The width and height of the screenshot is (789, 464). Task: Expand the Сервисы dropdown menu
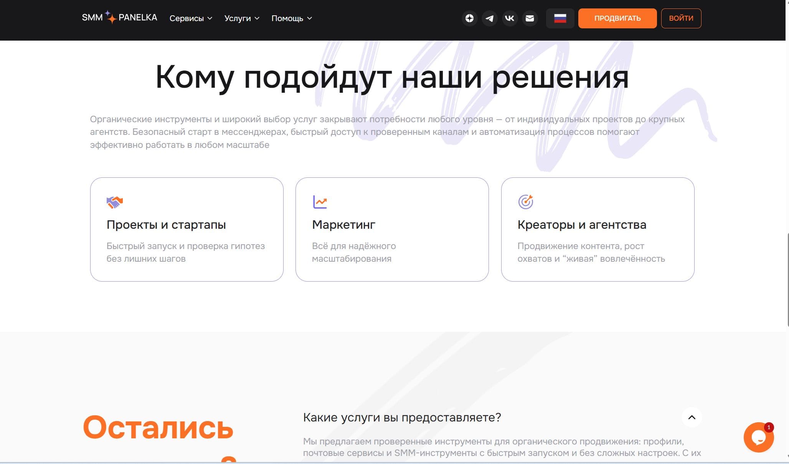click(x=191, y=18)
